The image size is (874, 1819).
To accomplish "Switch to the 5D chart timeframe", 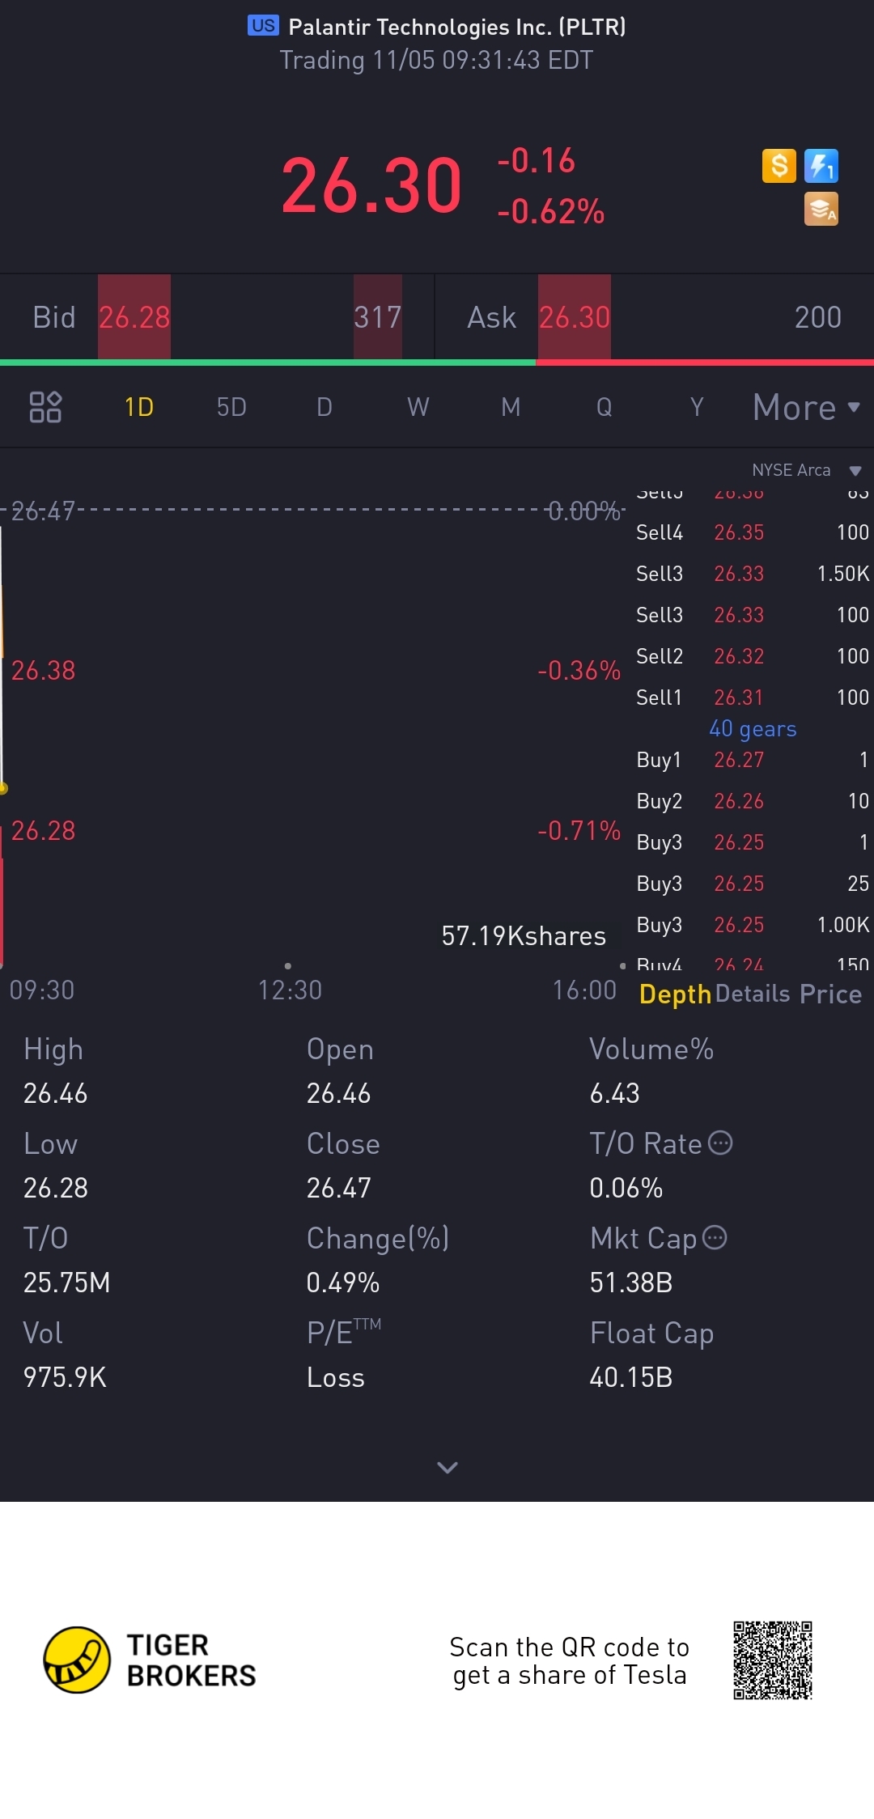I will click(x=231, y=407).
